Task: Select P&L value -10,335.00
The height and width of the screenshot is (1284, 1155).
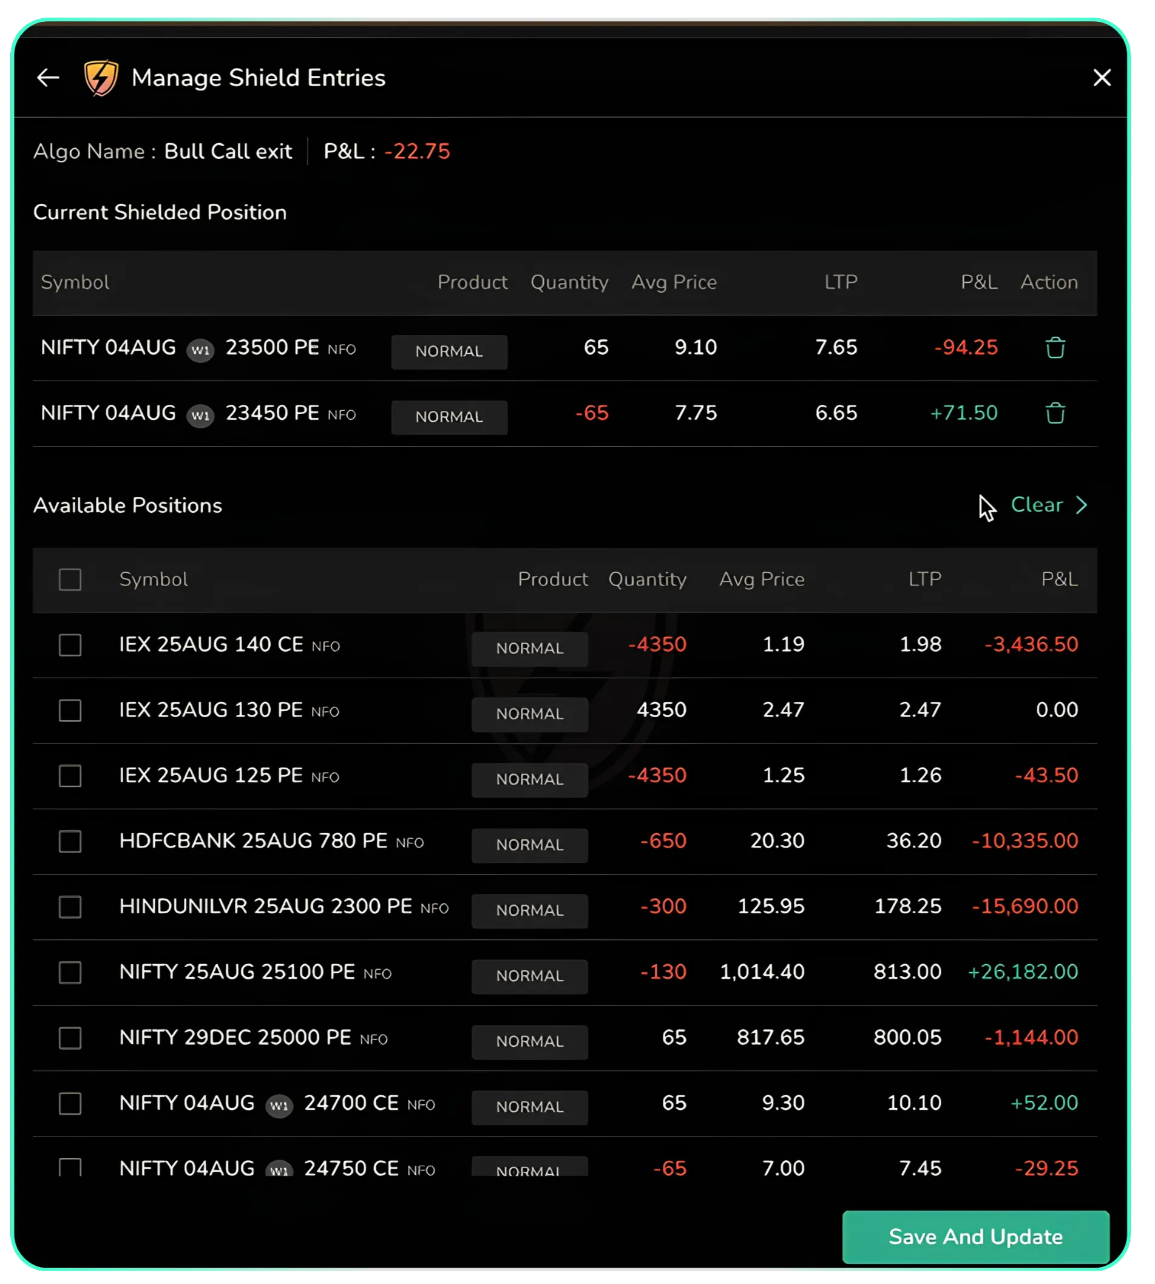Action: coord(1025,840)
